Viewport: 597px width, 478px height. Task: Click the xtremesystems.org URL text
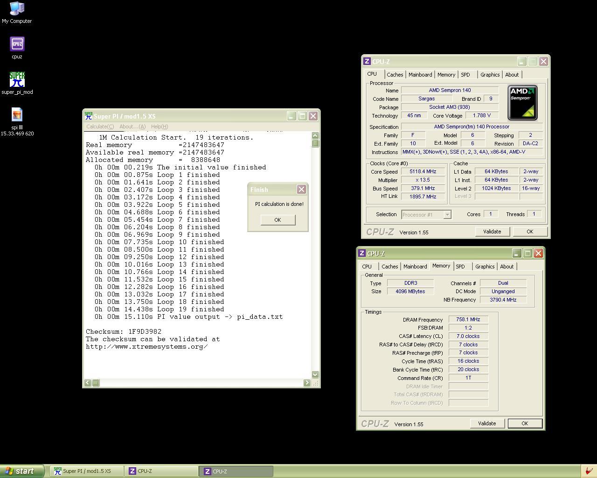147,347
